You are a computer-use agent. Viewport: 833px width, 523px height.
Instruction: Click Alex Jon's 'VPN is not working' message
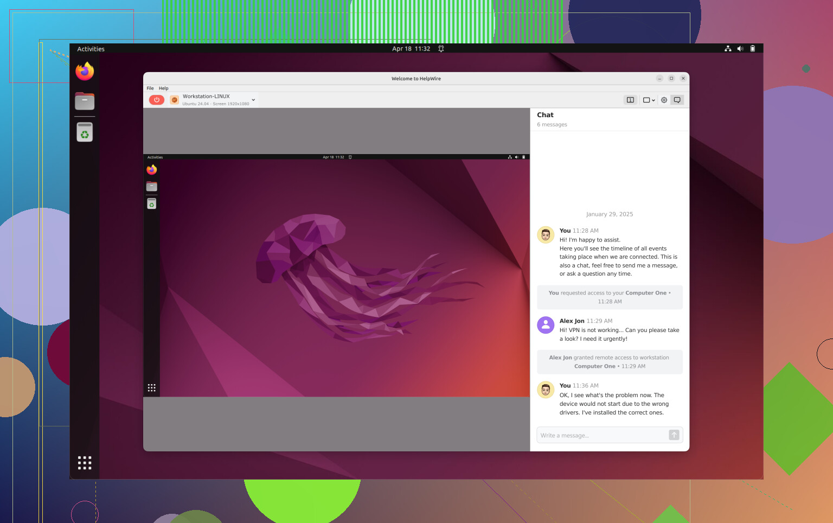619,334
